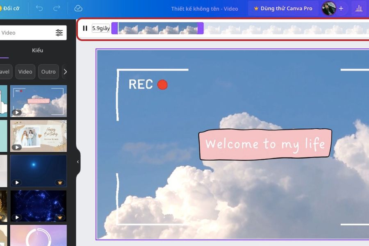Screen dimensions: 369x246
Task: Click crown Pro badge on blue glow template
Action: point(60,182)
